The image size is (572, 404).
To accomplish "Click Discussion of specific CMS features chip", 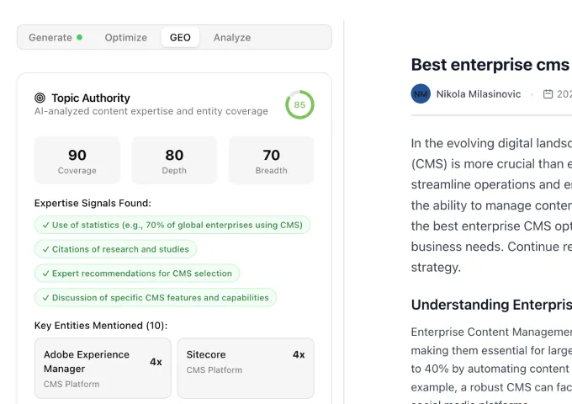I will tap(156, 297).
